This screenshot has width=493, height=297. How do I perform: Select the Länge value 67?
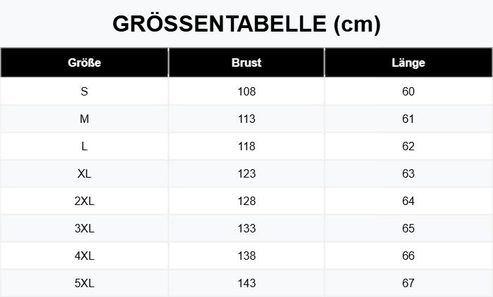pyautogui.click(x=408, y=283)
